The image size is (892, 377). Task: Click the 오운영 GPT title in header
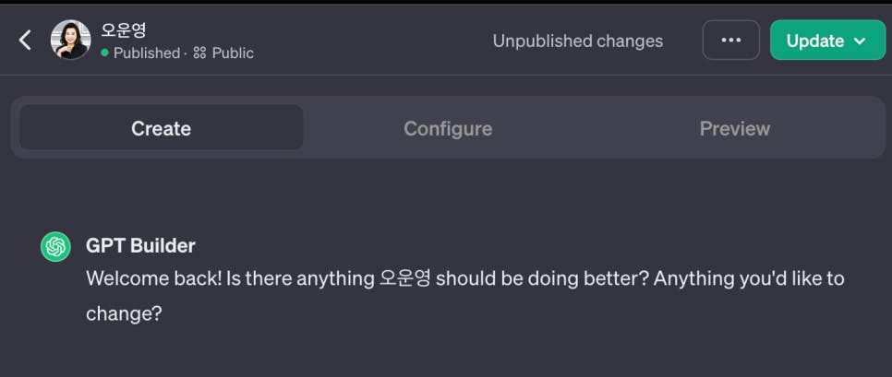point(124,29)
